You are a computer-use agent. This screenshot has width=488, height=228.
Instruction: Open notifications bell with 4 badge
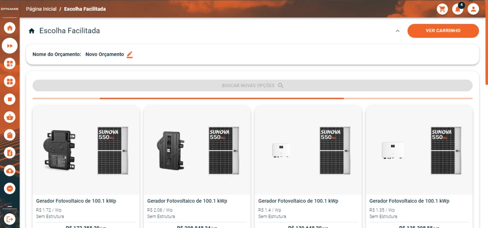coord(457,9)
